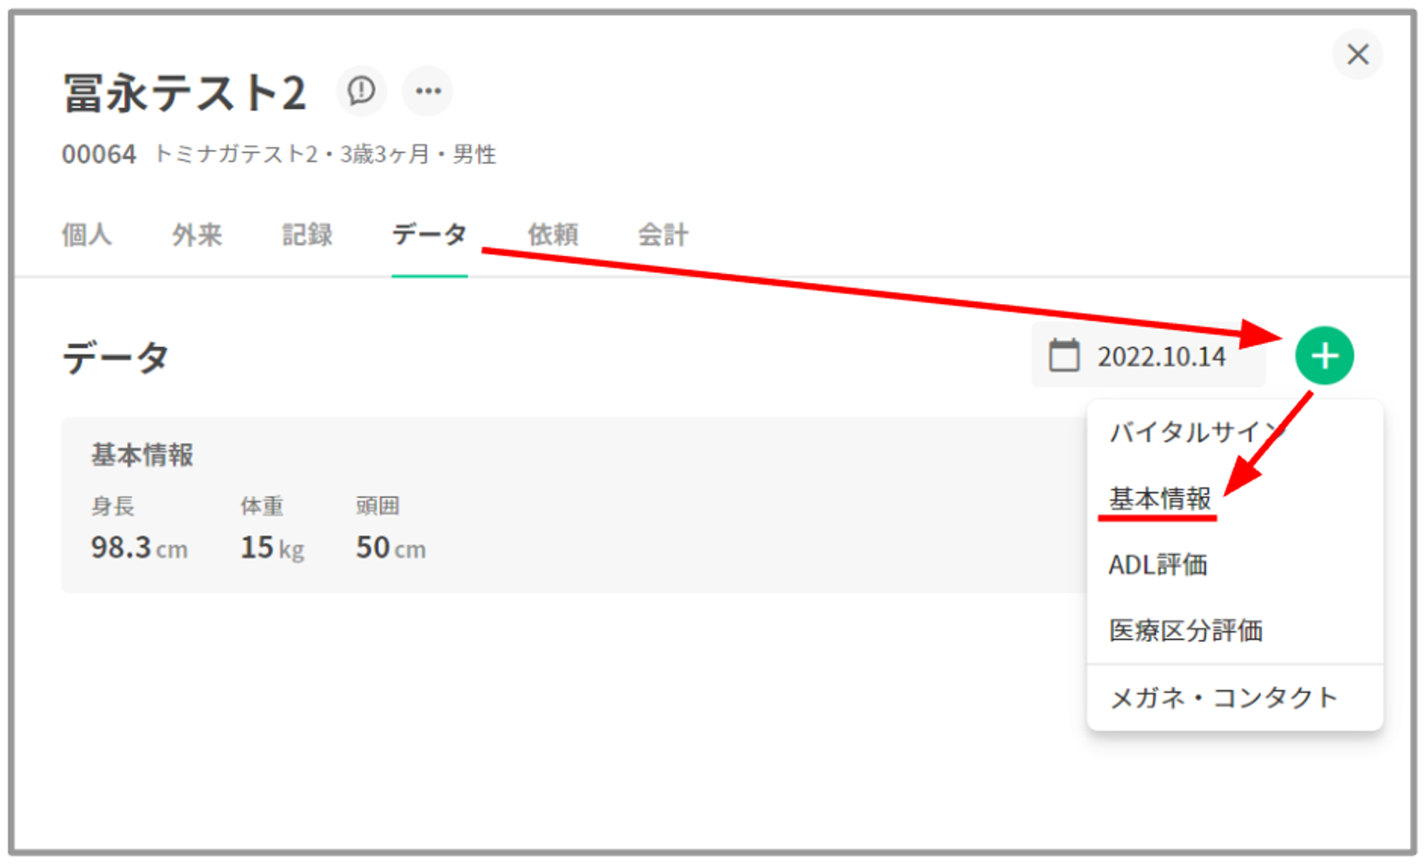Image resolution: width=1428 pixels, height=868 pixels.
Task: Open the 記録 tab
Action: point(307,234)
